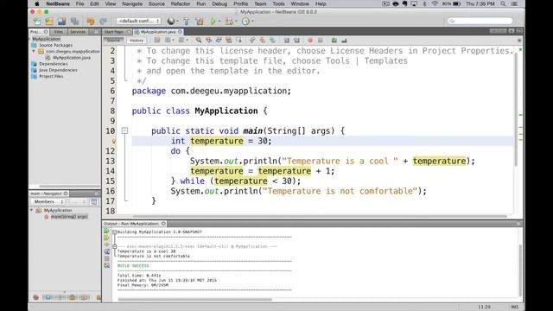Click the Shift Line Left icon
553x311 pixels.
coord(286,41)
